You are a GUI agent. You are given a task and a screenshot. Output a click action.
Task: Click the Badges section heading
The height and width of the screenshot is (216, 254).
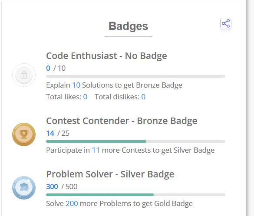(128, 26)
